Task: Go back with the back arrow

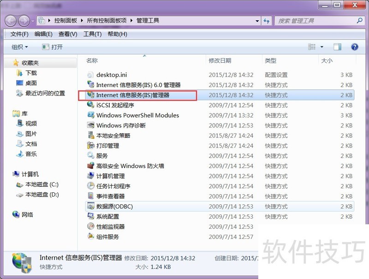Action: 10,21
